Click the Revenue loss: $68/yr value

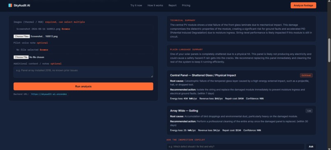[x=211, y=99]
